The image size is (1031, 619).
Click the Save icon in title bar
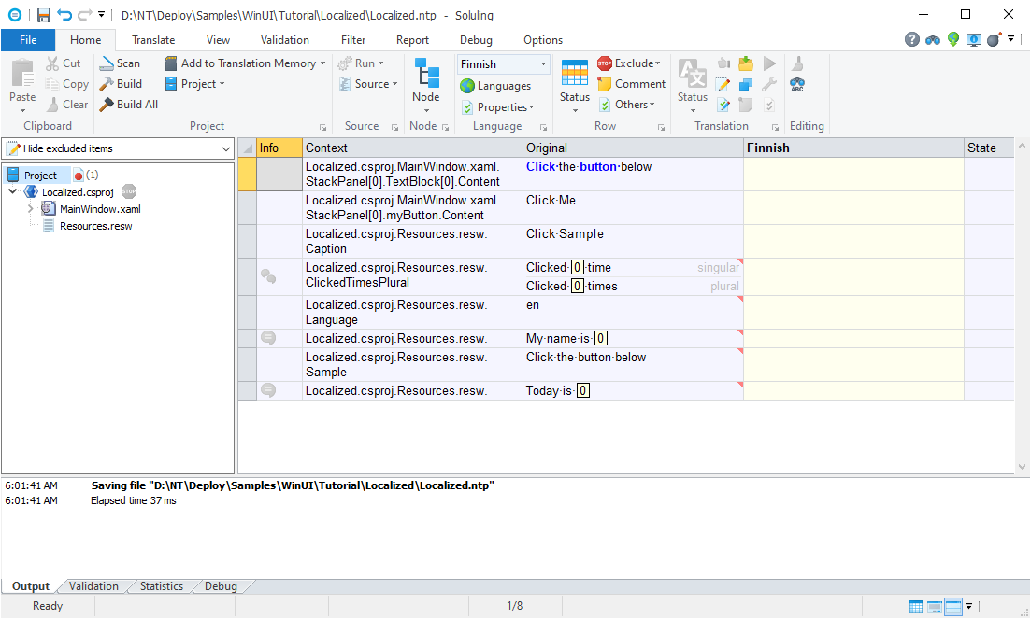43,15
